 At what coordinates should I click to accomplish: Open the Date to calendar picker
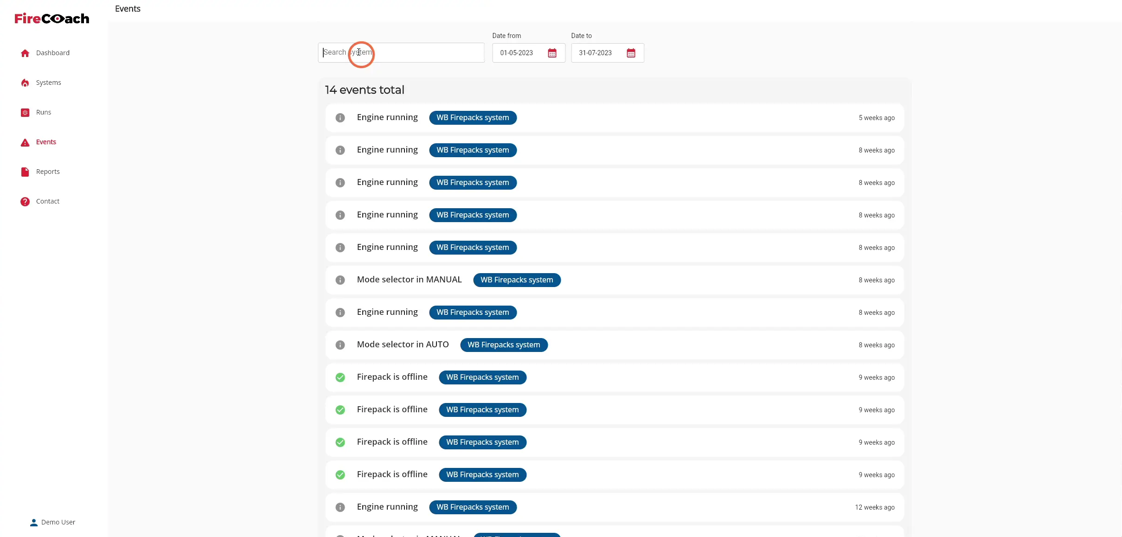[x=631, y=53]
